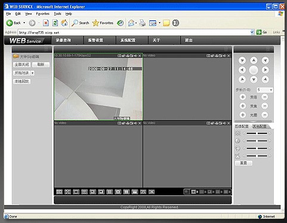Click the fullscreen icon in bottom layout bar

[67, 192]
